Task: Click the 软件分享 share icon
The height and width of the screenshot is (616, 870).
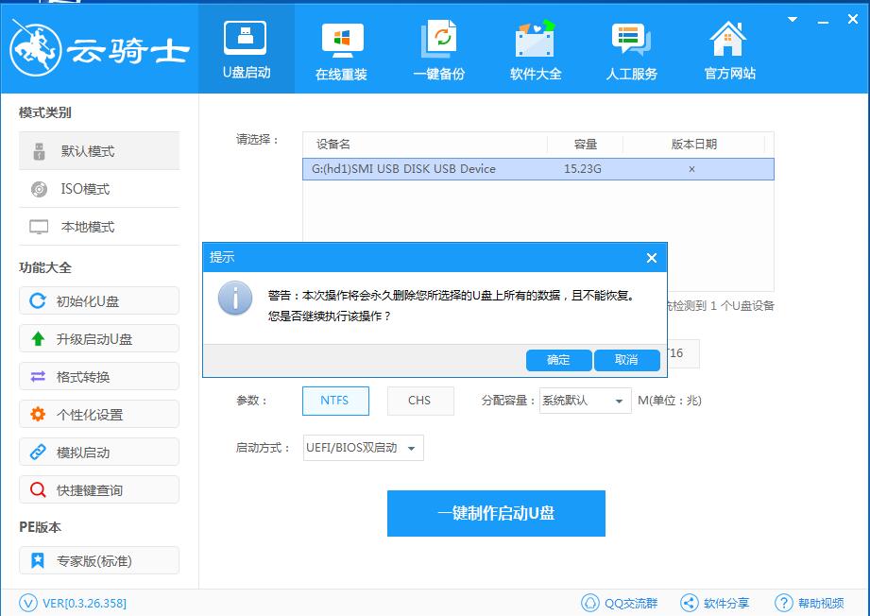Action: tap(690, 603)
